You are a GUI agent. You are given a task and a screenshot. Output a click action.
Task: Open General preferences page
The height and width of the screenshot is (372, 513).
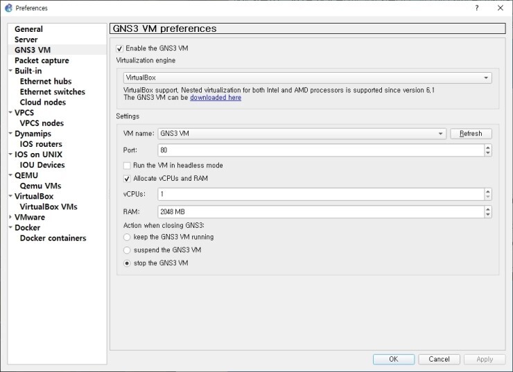(x=28, y=29)
